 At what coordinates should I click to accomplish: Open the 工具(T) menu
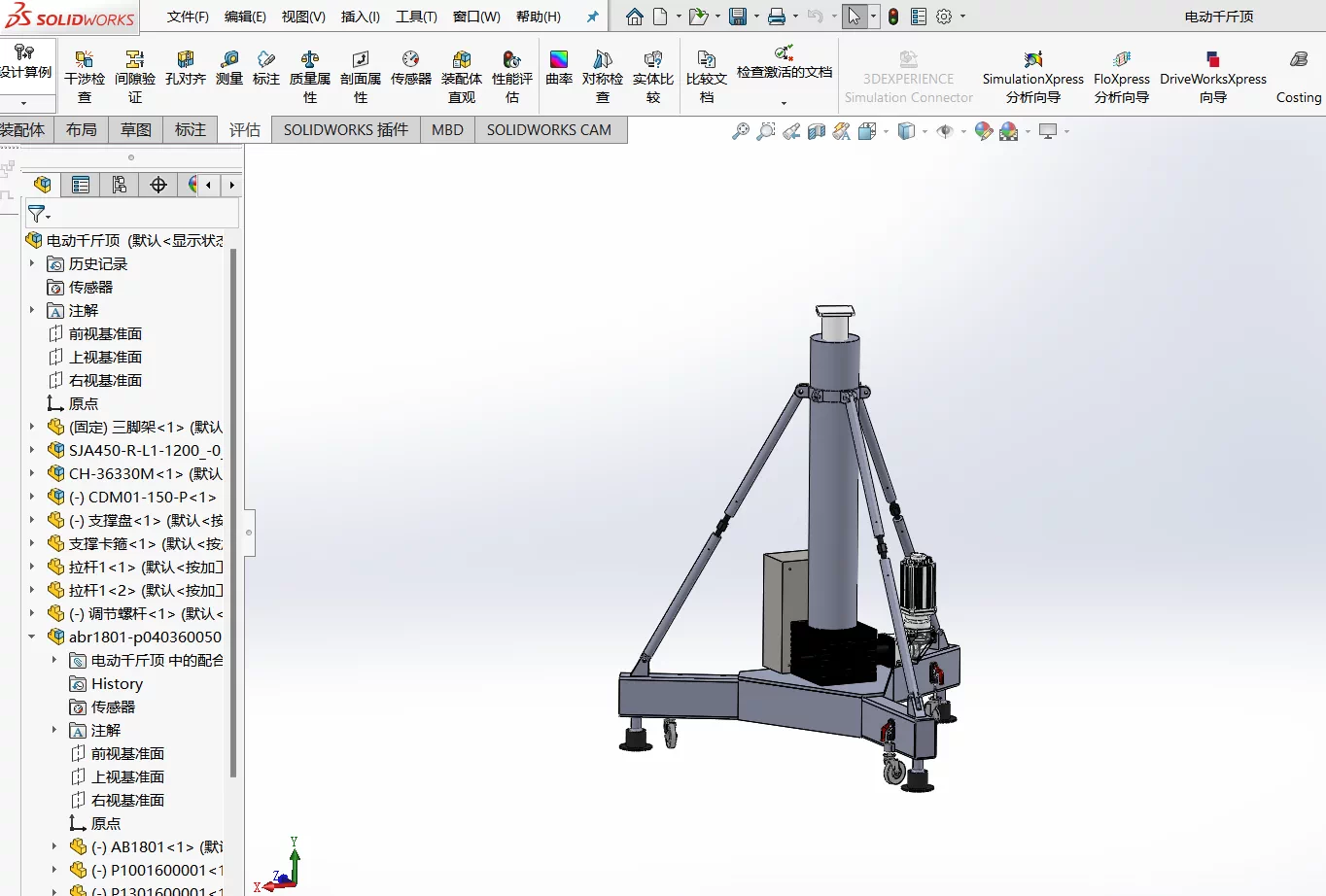pyautogui.click(x=416, y=17)
